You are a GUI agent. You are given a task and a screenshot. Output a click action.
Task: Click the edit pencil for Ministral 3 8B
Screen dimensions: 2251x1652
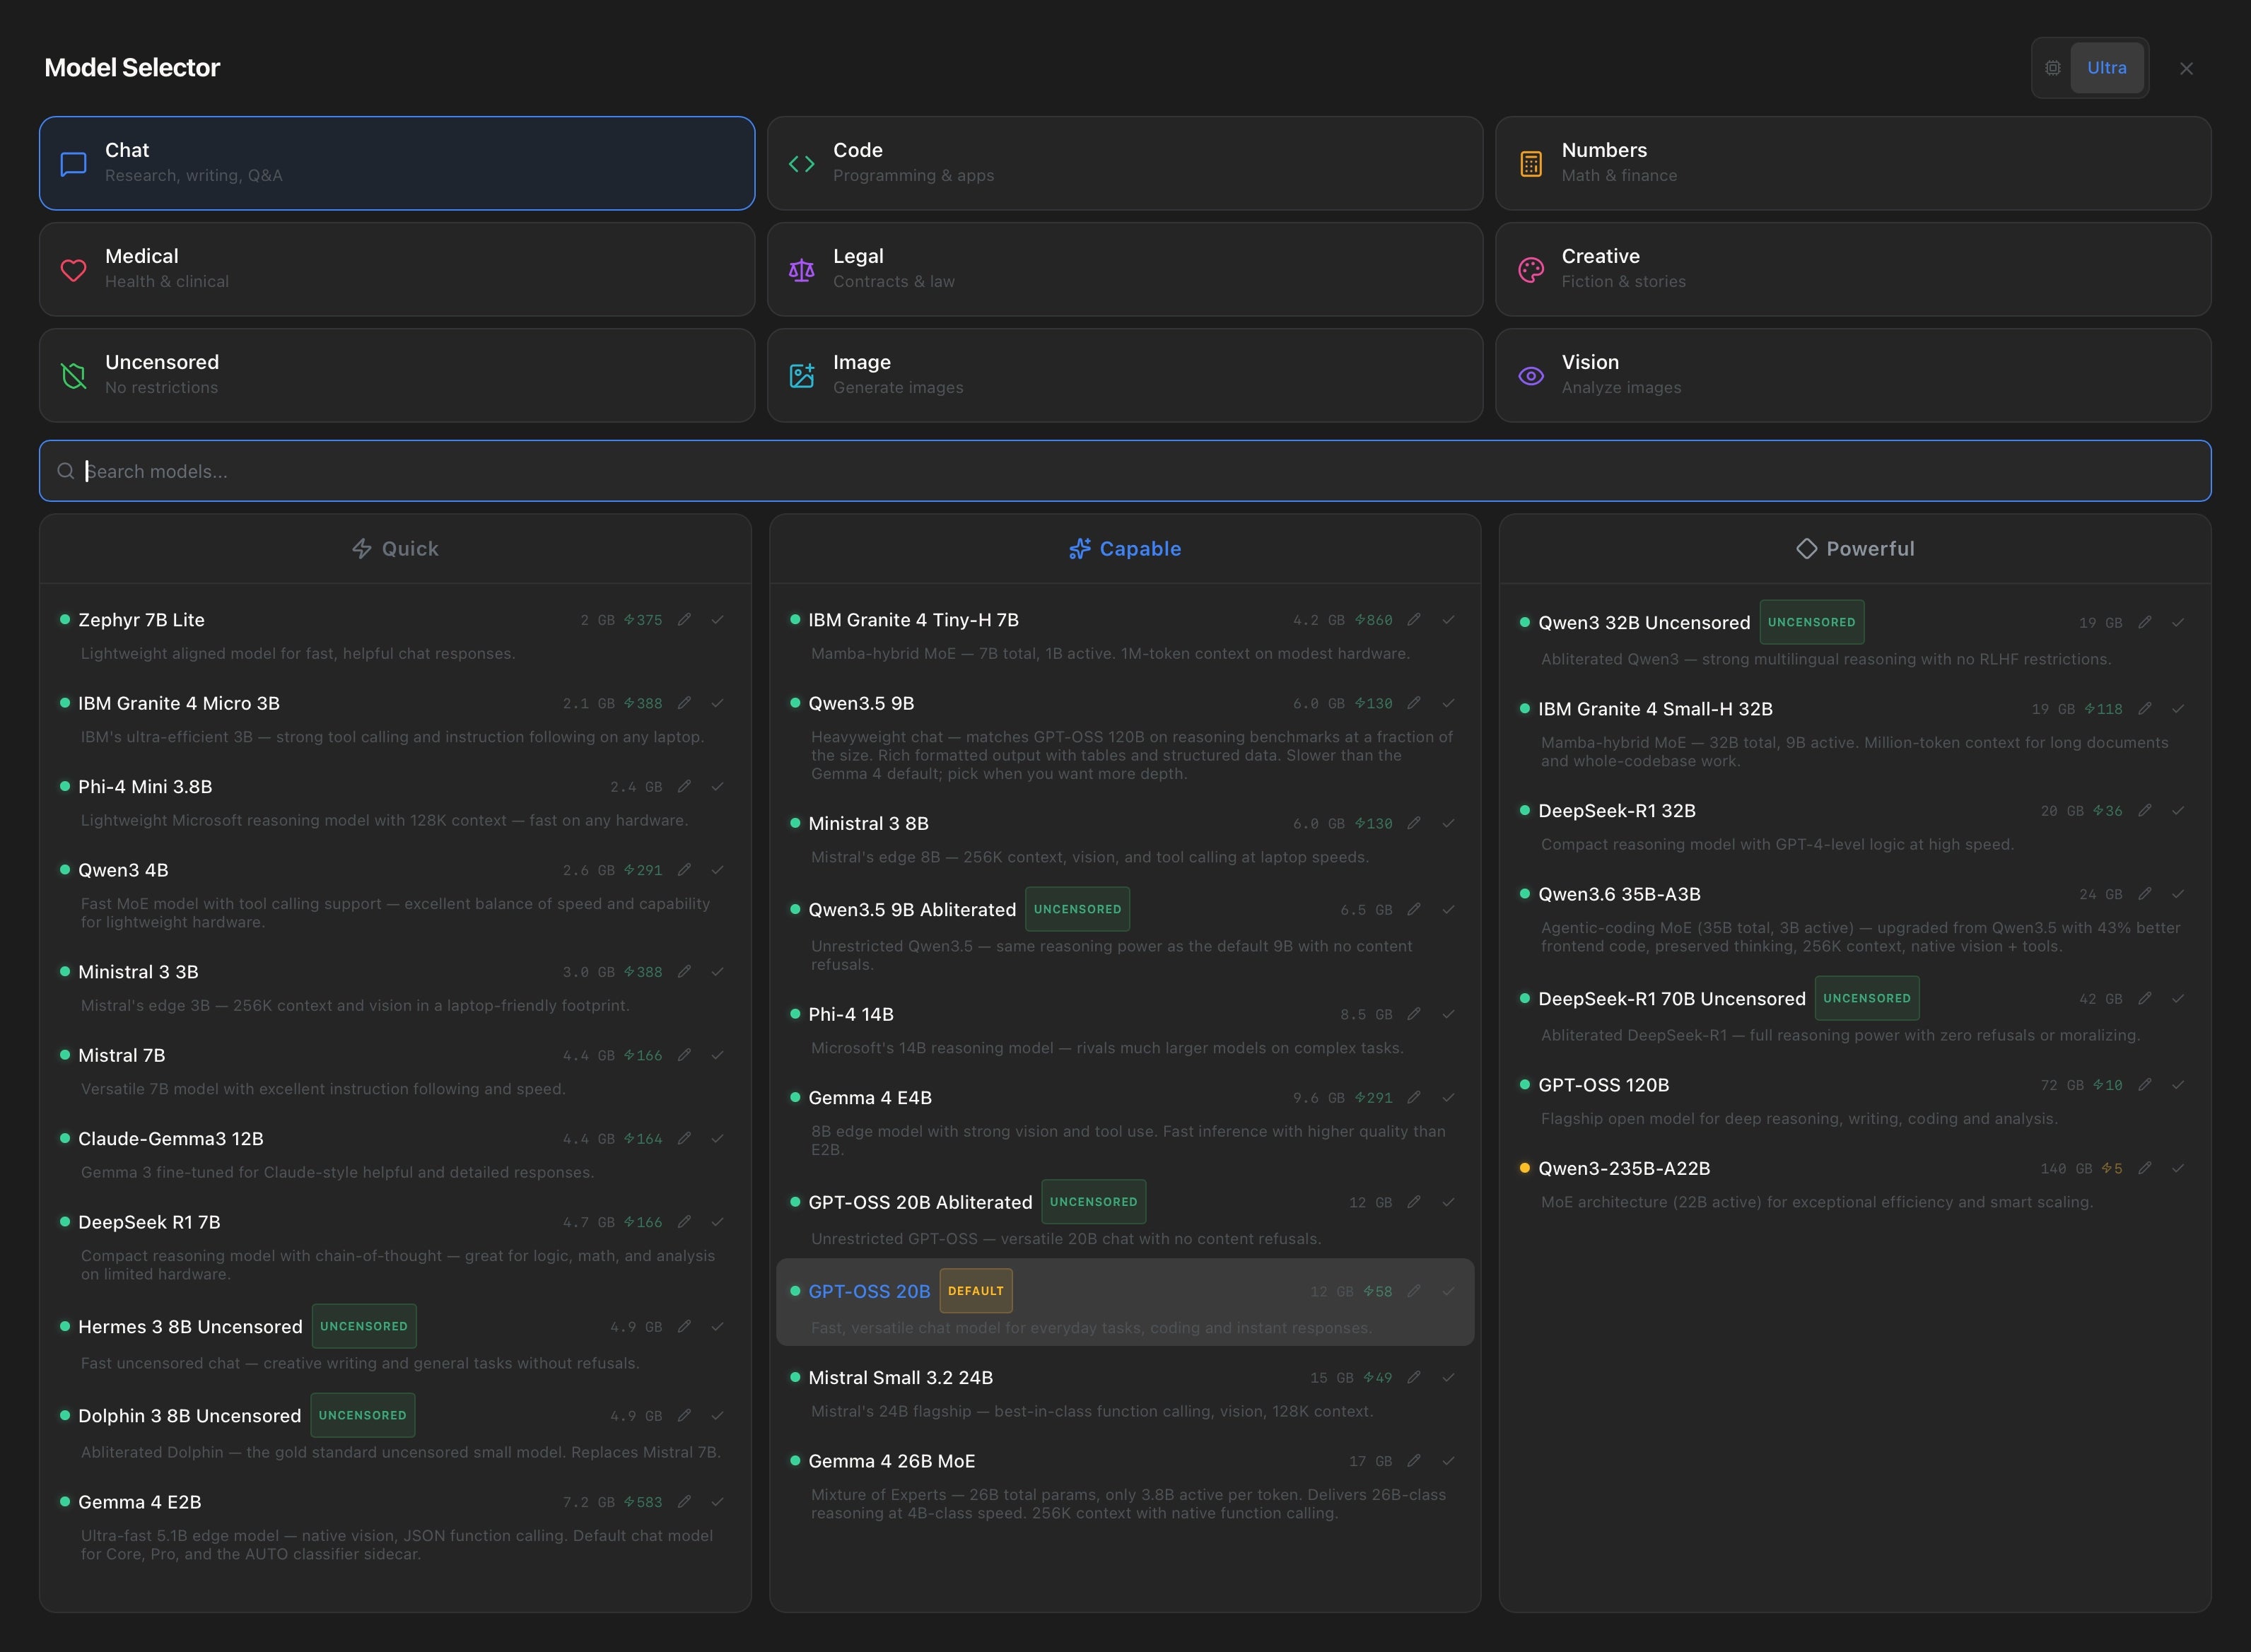(x=1414, y=824)
